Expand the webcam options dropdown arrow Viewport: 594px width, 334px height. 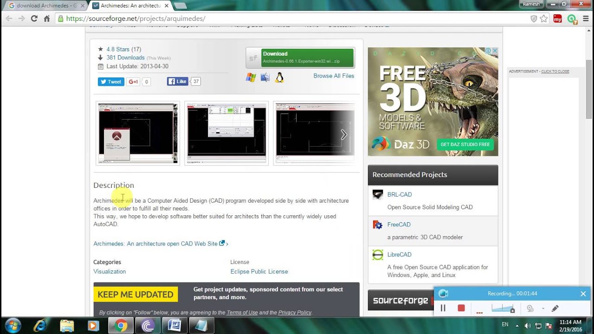[543, 308]
